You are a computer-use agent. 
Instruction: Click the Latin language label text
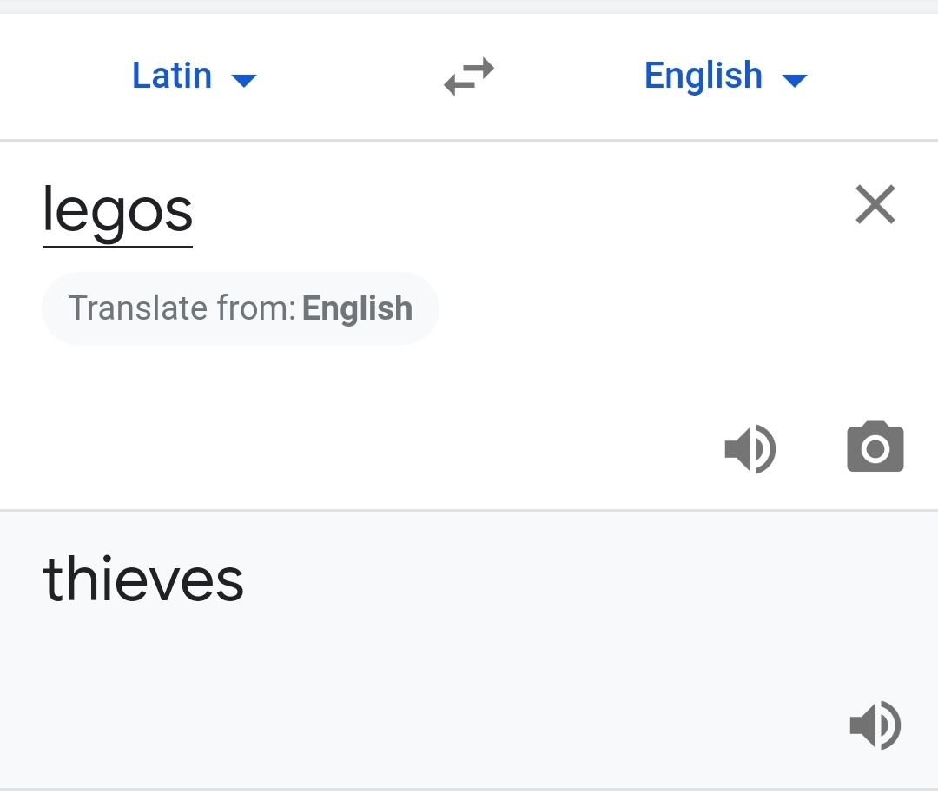(x=172, y=76)
